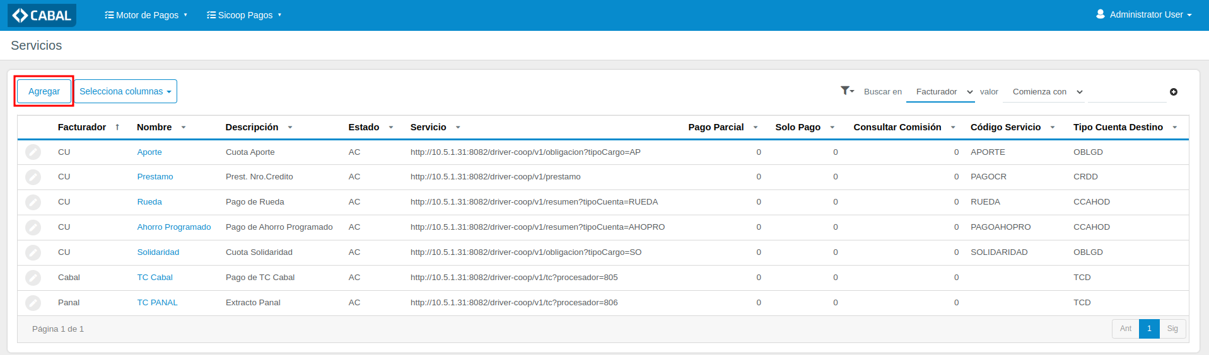Click the edit pencil icon for Prestamo row
1209x355 pixels.
(x=33, y=177)
